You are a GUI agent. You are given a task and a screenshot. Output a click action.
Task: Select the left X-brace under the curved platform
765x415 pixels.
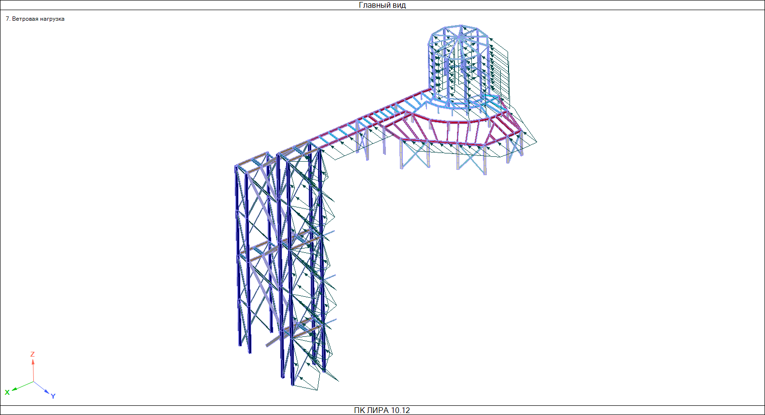414,154
